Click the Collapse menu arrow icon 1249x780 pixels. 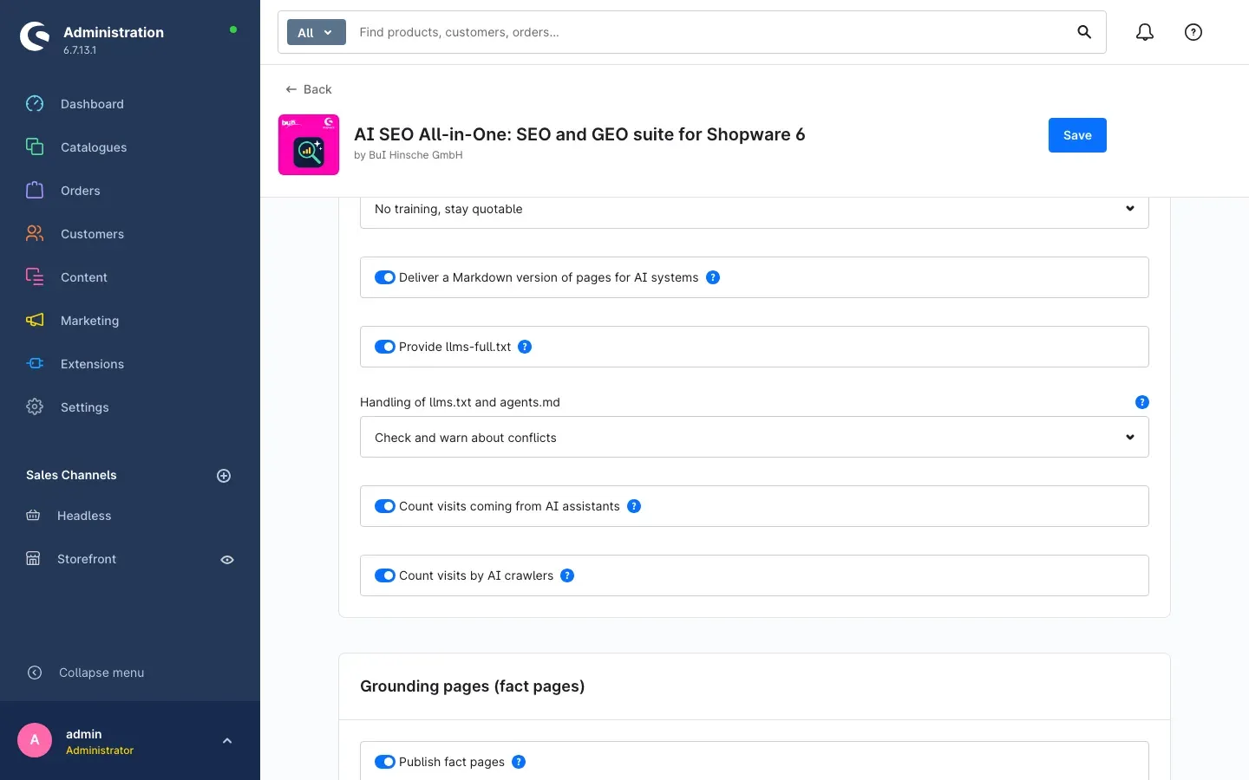coord(35,673)
